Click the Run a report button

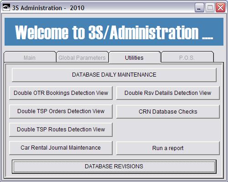click(168, 148)
